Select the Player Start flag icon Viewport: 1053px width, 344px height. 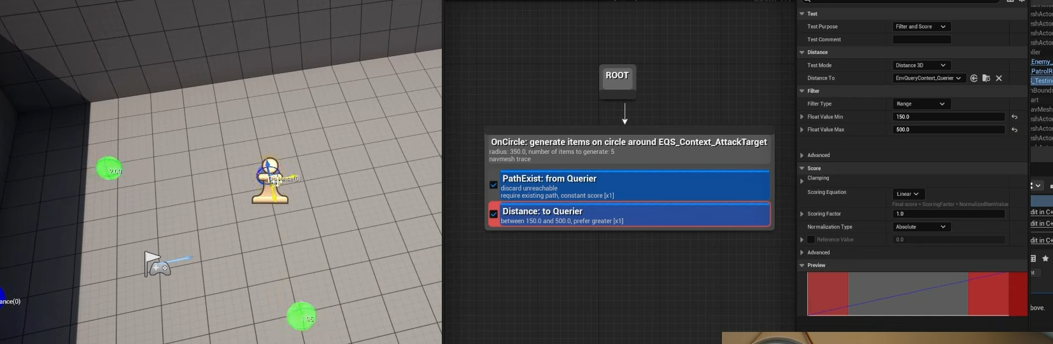point(154,263)
